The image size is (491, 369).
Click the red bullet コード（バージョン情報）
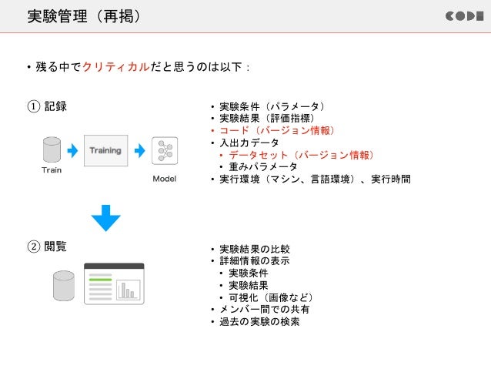pos(277,130)
